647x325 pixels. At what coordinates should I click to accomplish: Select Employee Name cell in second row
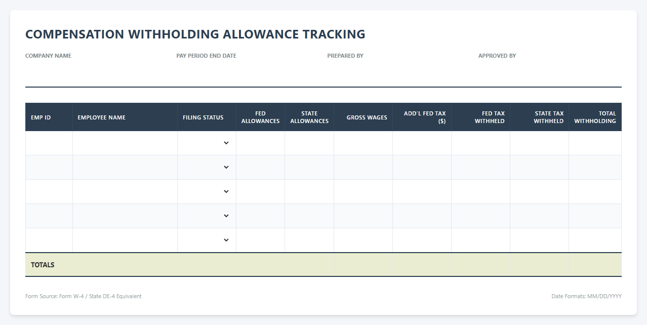click(x=125, y=168)
